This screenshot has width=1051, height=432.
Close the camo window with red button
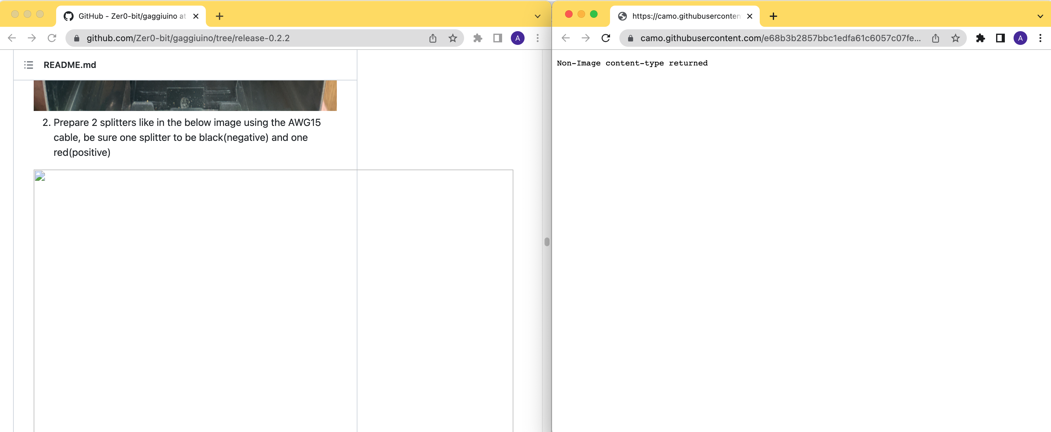(x=569, y=14)
